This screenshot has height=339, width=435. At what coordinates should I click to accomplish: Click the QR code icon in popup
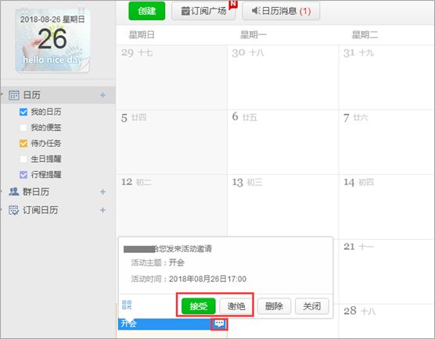[127, 305]
